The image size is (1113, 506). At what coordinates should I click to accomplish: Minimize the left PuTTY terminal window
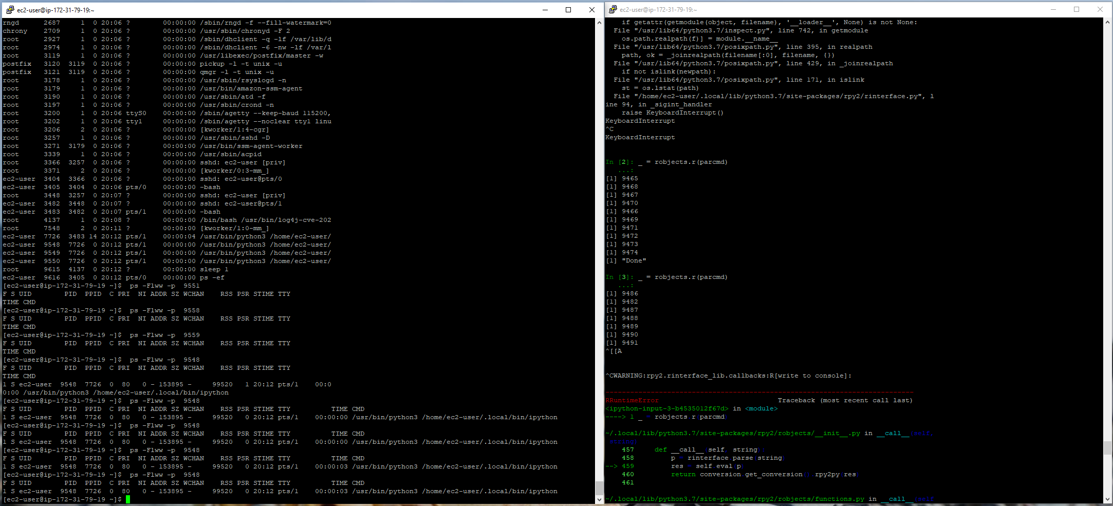[x=545, y=9]
